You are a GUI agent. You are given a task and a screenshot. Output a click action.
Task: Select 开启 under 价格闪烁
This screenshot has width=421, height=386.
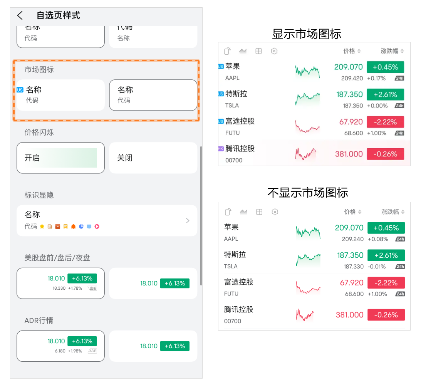pyautogui.click(x=60, y=158)
